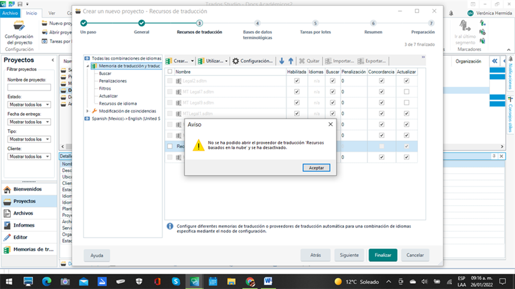Collapse the Proyectos side panel
Image resolution: width=515 pixels, height=289 pixels.
coord(53,60)
